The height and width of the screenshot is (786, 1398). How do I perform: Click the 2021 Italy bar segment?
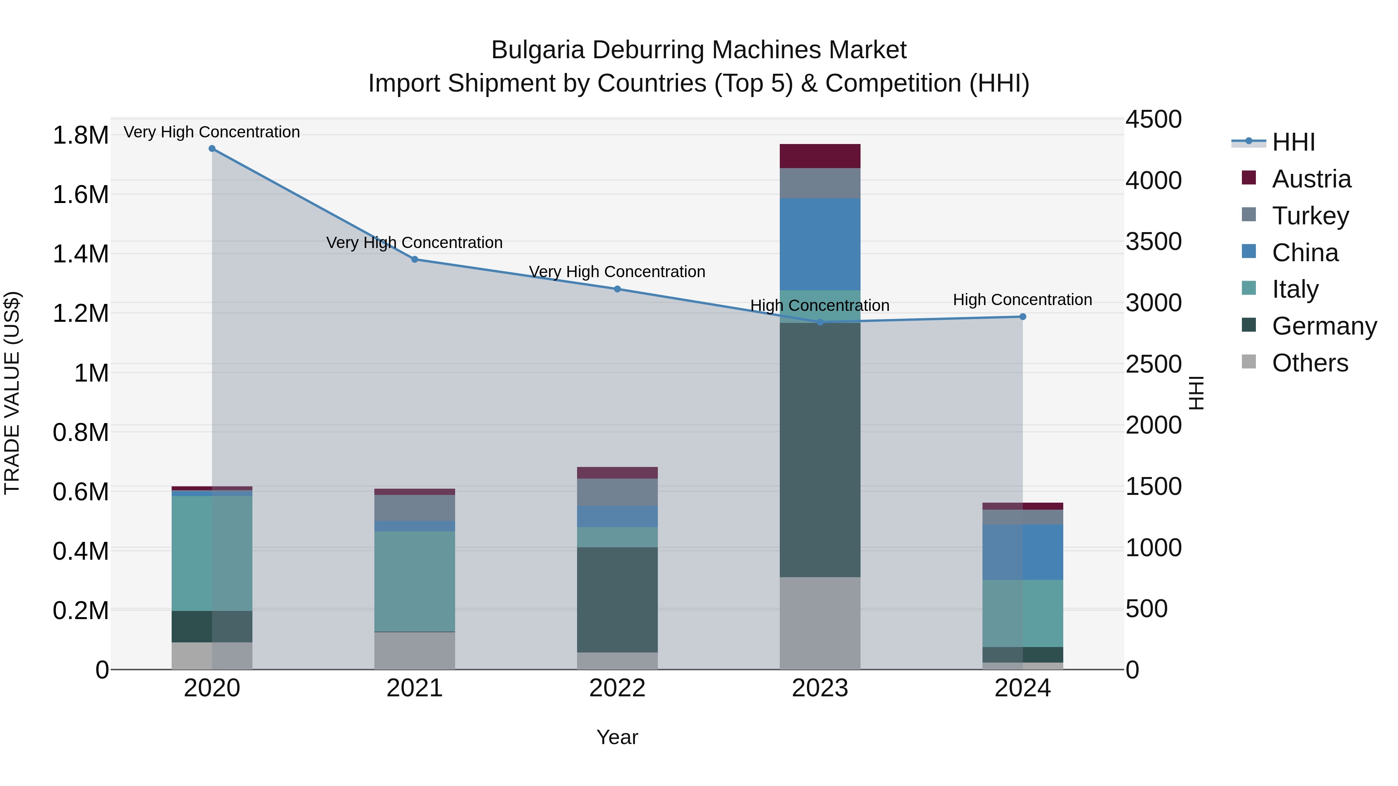tap(415, 581)
